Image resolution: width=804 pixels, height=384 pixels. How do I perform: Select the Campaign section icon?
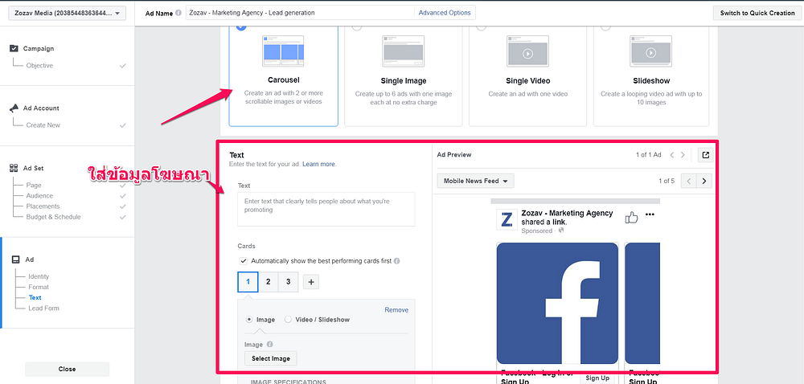tap(14, 48)
